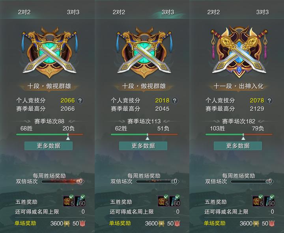The image size is (284, 233).
Task: Click the red shield icon beside 50 in the first panel
Action: click(x=82, y=224)
